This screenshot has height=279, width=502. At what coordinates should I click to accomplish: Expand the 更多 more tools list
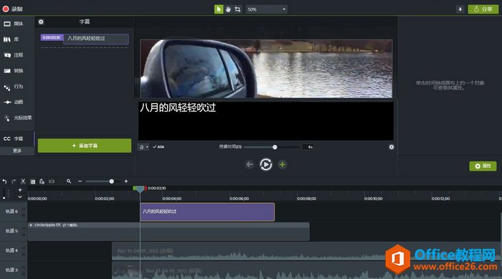pyautogui.click(x=17, y=151)
